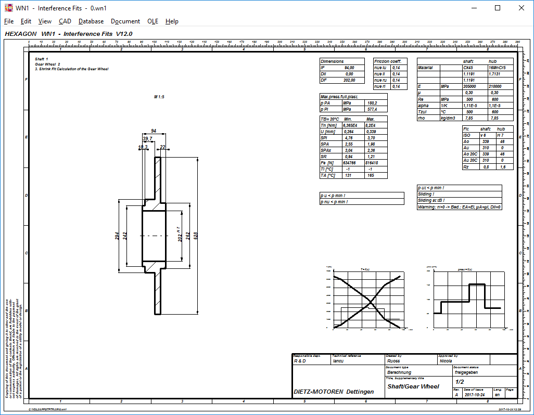The width and height of the screenshot is (534, 415).
Task: Click the Friction coeff. table header
Action: click(x=388, y=61)
